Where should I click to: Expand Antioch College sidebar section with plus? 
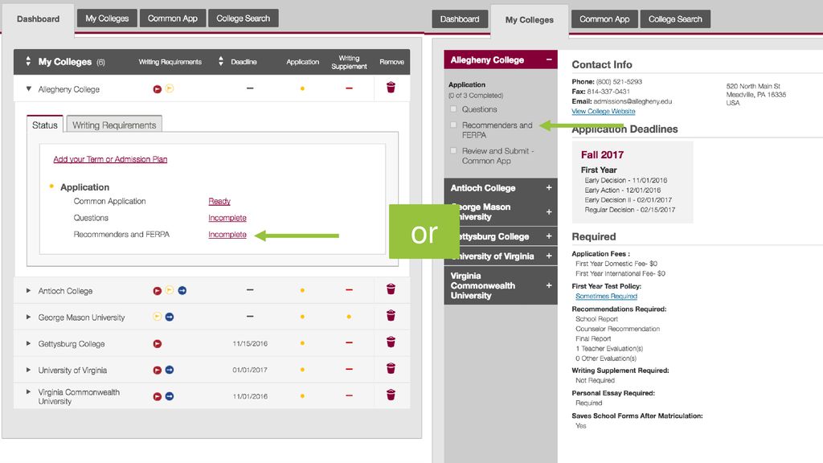click(x=549, y=188)
